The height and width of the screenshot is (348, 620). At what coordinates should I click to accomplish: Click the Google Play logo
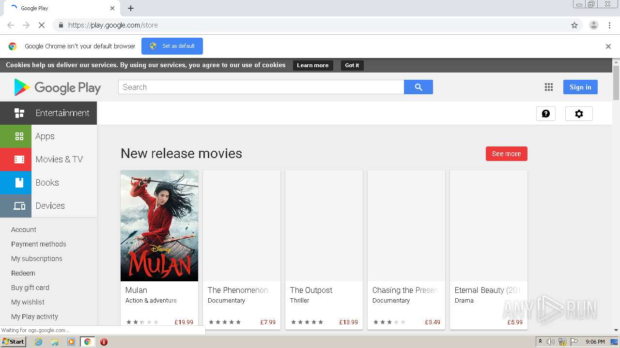[58, 87]
